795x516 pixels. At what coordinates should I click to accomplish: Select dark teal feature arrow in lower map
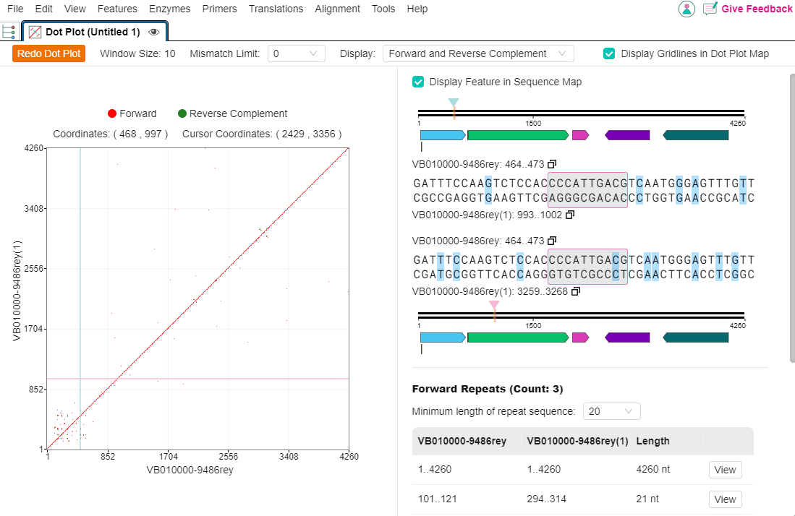[696, 337]
